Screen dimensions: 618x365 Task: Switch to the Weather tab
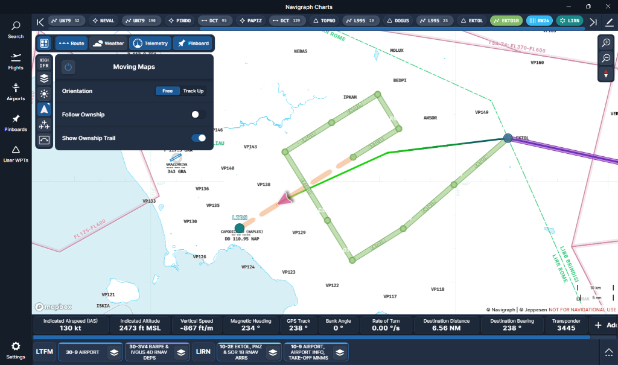pyautogui.click(x=108, y=43)
